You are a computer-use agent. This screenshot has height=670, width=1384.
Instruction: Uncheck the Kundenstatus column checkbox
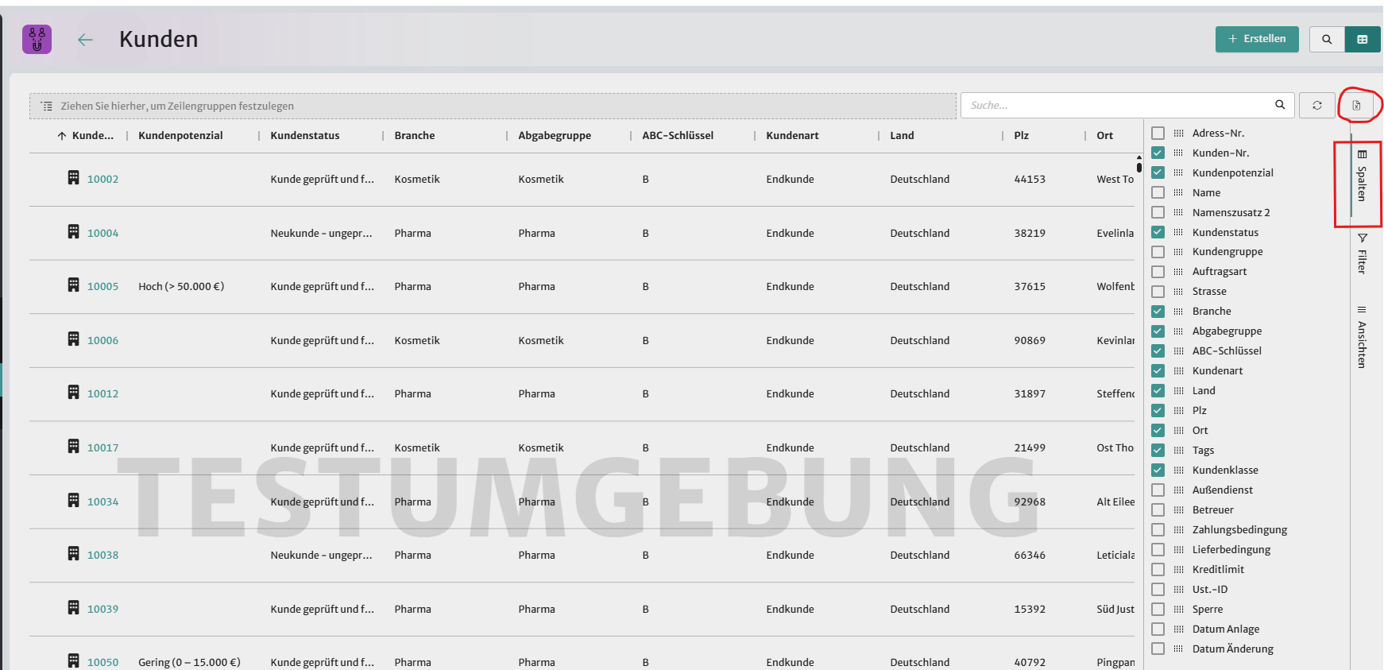(x=1158, y=232)
